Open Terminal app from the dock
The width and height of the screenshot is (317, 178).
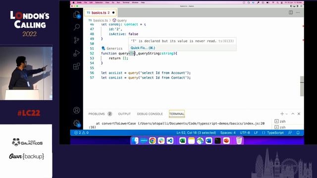tap(217, 140)
